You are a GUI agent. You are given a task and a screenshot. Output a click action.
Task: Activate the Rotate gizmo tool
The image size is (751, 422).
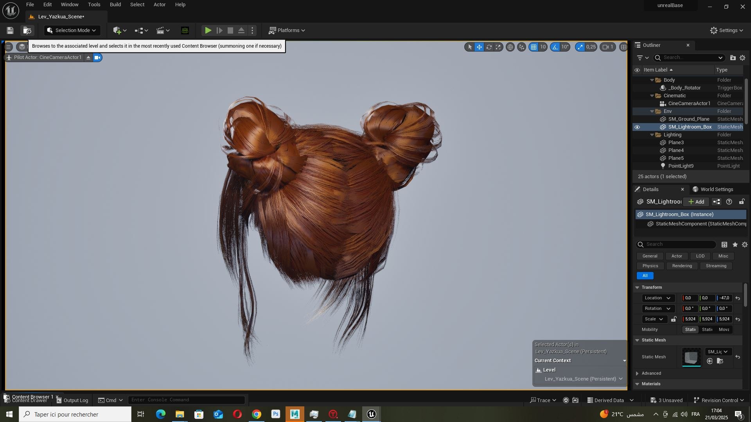click(x=489, y=47)
